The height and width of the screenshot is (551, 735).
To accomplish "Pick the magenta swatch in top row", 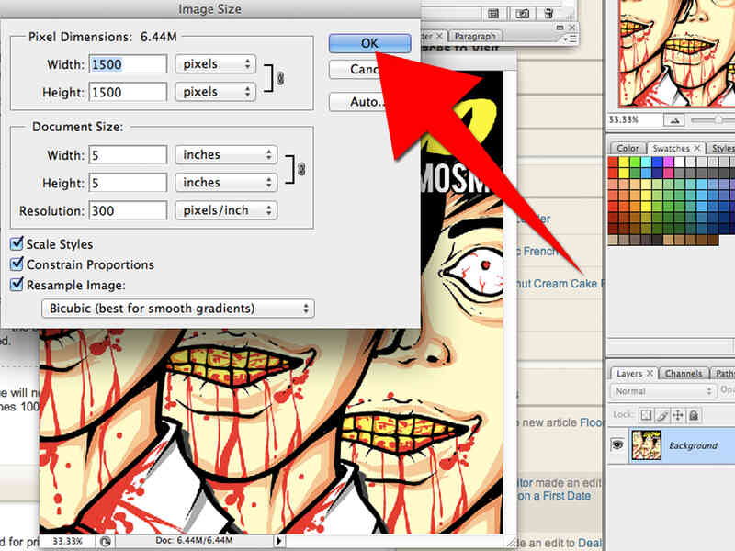I will (669, 163).
